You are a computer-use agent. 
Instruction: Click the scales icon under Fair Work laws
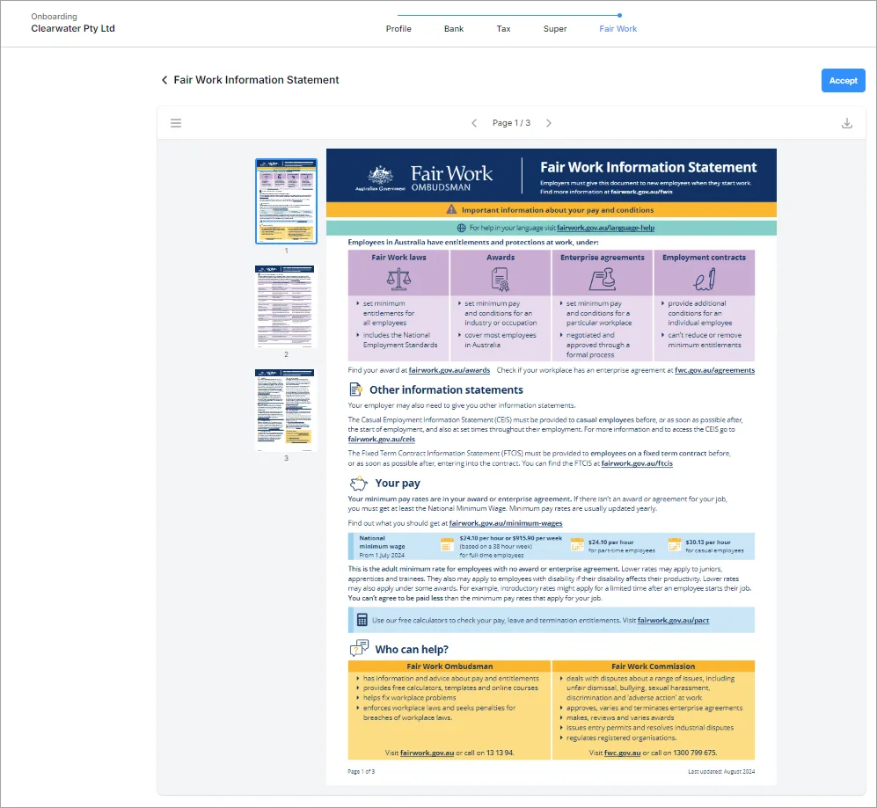click(398, 279)
